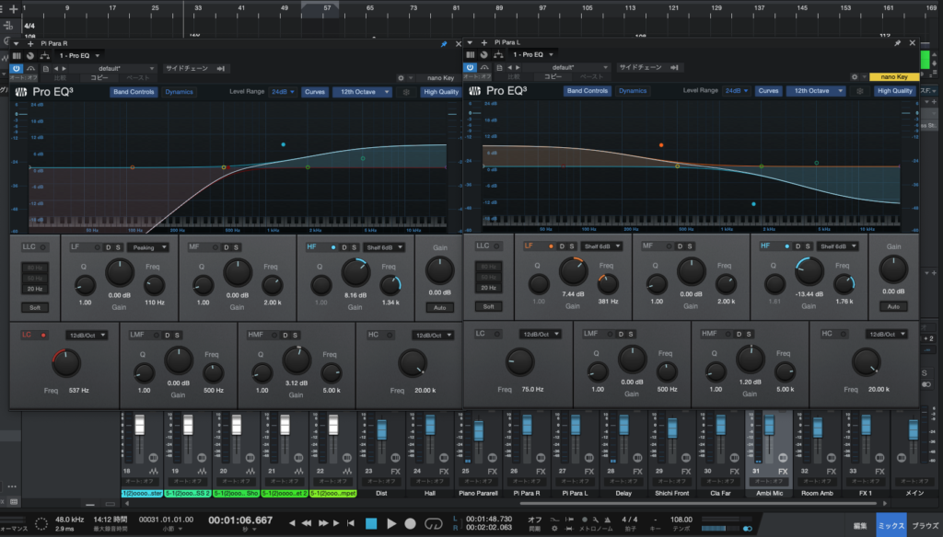The height and width of the screenshot is (537, 943).
Task: Open the right Pro EQ settings gear
Action: pyautogui.click(x=855, y=77)
